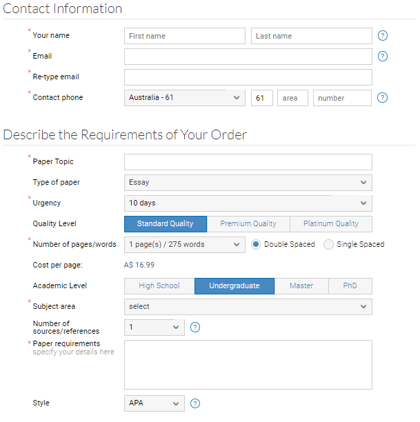Select the Double Spaced radio button
The image size is (420, 422).
(256, 244)
